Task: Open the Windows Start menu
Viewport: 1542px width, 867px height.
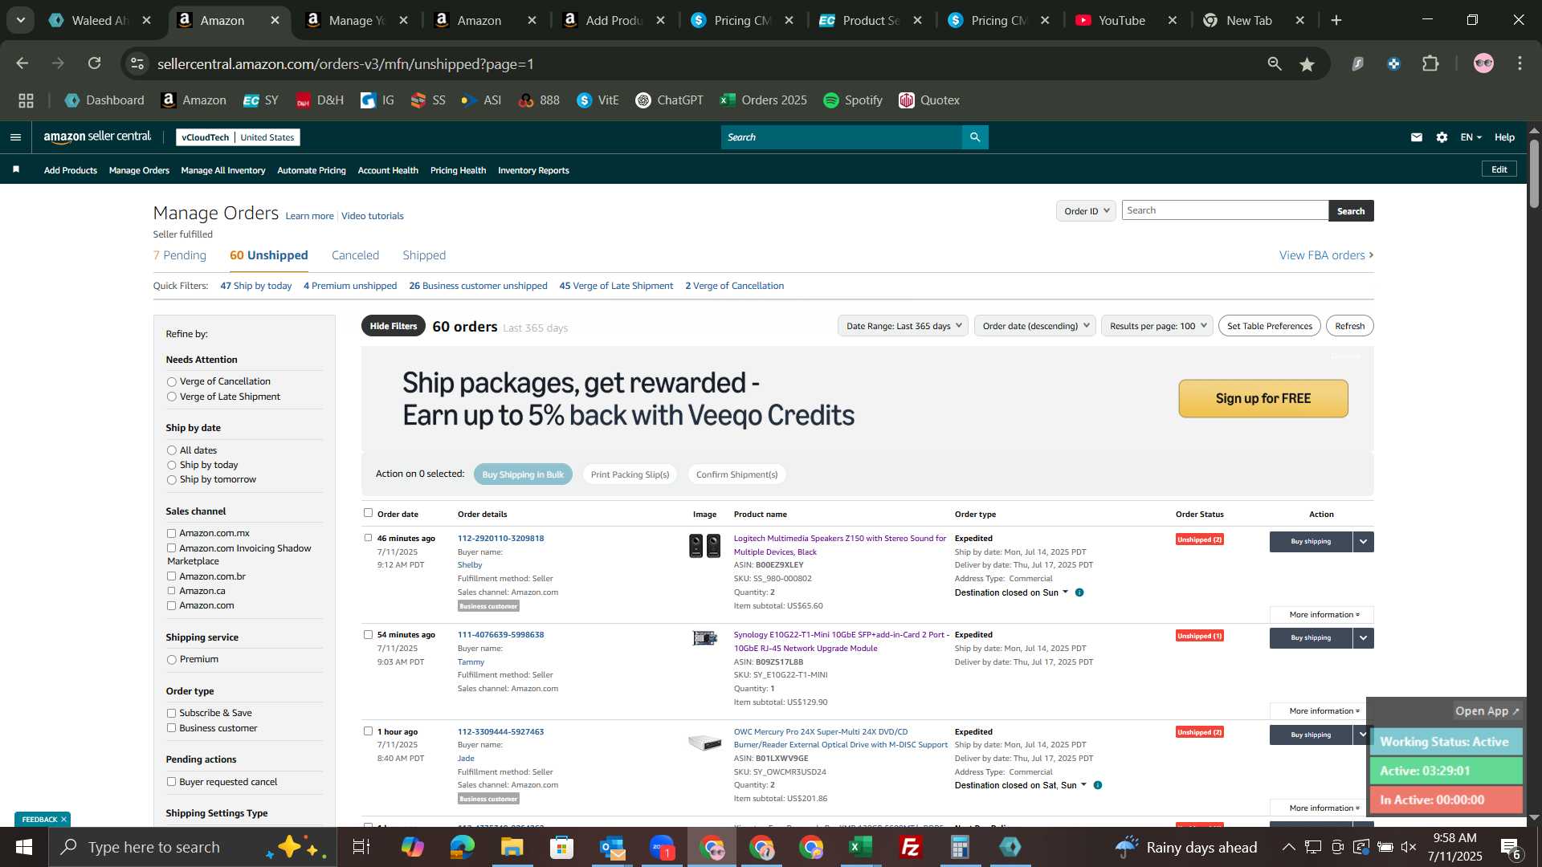Action: [x=23, y=847]
